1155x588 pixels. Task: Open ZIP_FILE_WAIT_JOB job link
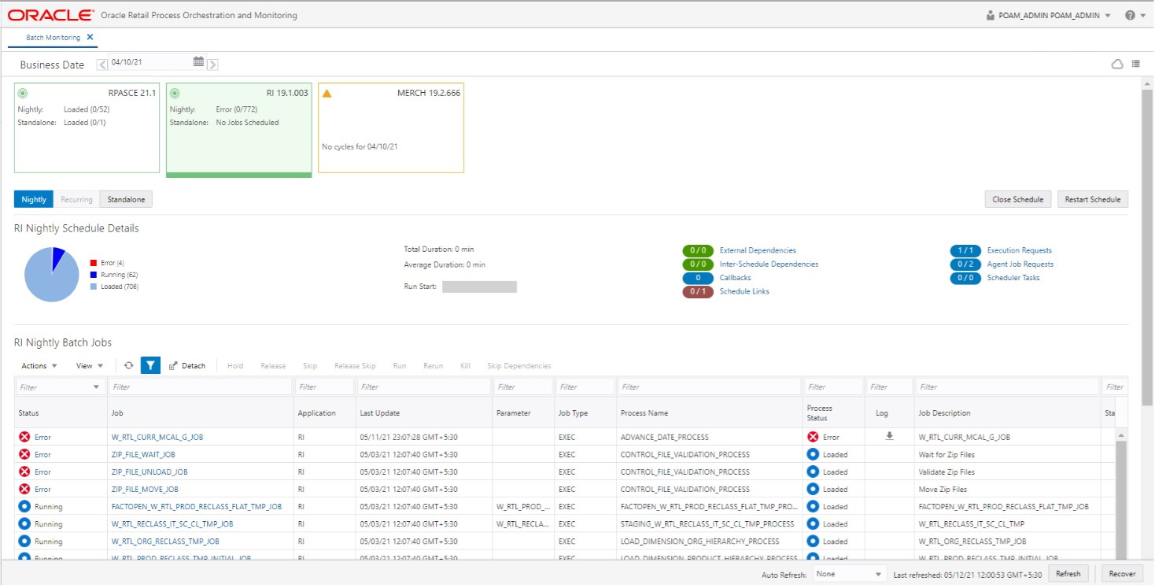143,454
